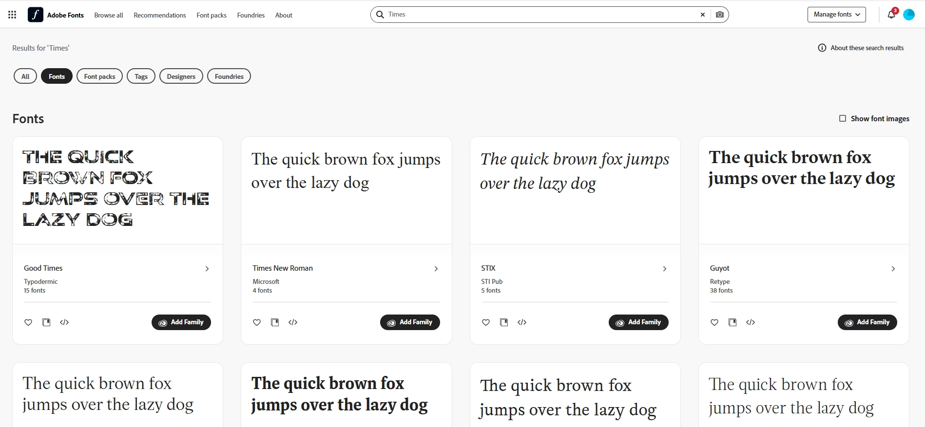
Task: Click the info icon beside About these search results
Action: pos(822,48)
